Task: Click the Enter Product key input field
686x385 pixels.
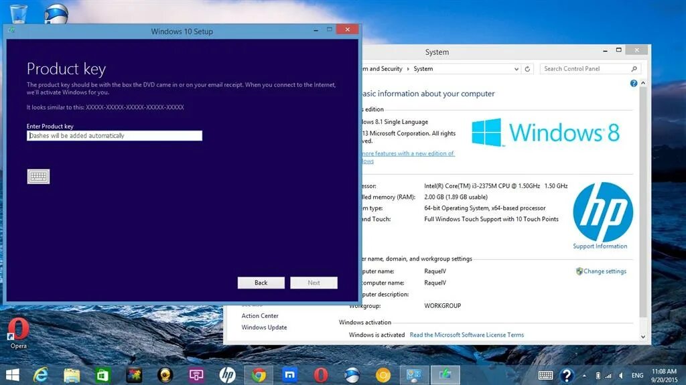Action: (115, 136)
